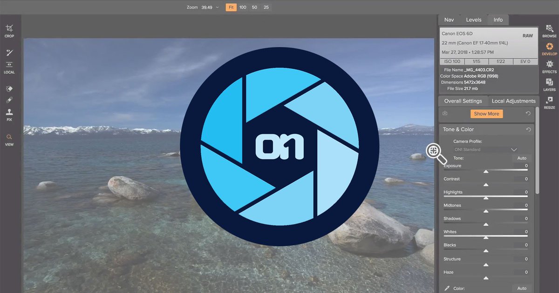559x293 pixels.
Task: Click the Auto button for Tone
Action: (x=522, y=158)
